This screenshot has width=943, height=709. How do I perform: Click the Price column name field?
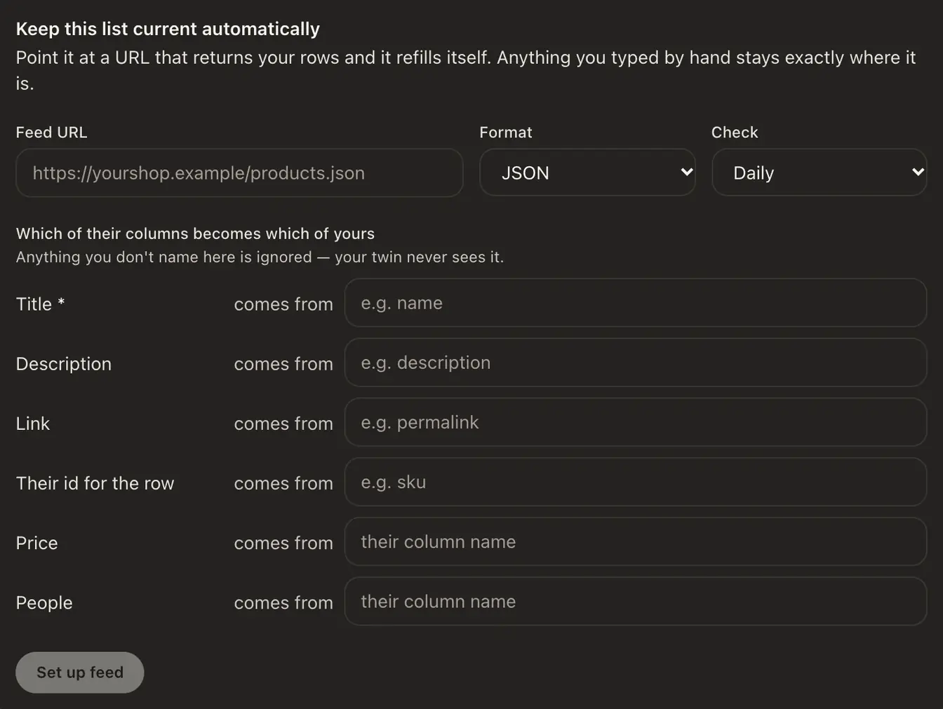636,541
